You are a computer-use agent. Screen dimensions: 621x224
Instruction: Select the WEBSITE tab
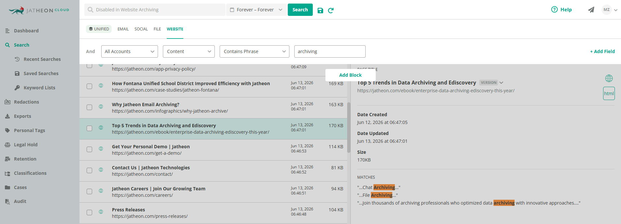[x=175, y=29]
